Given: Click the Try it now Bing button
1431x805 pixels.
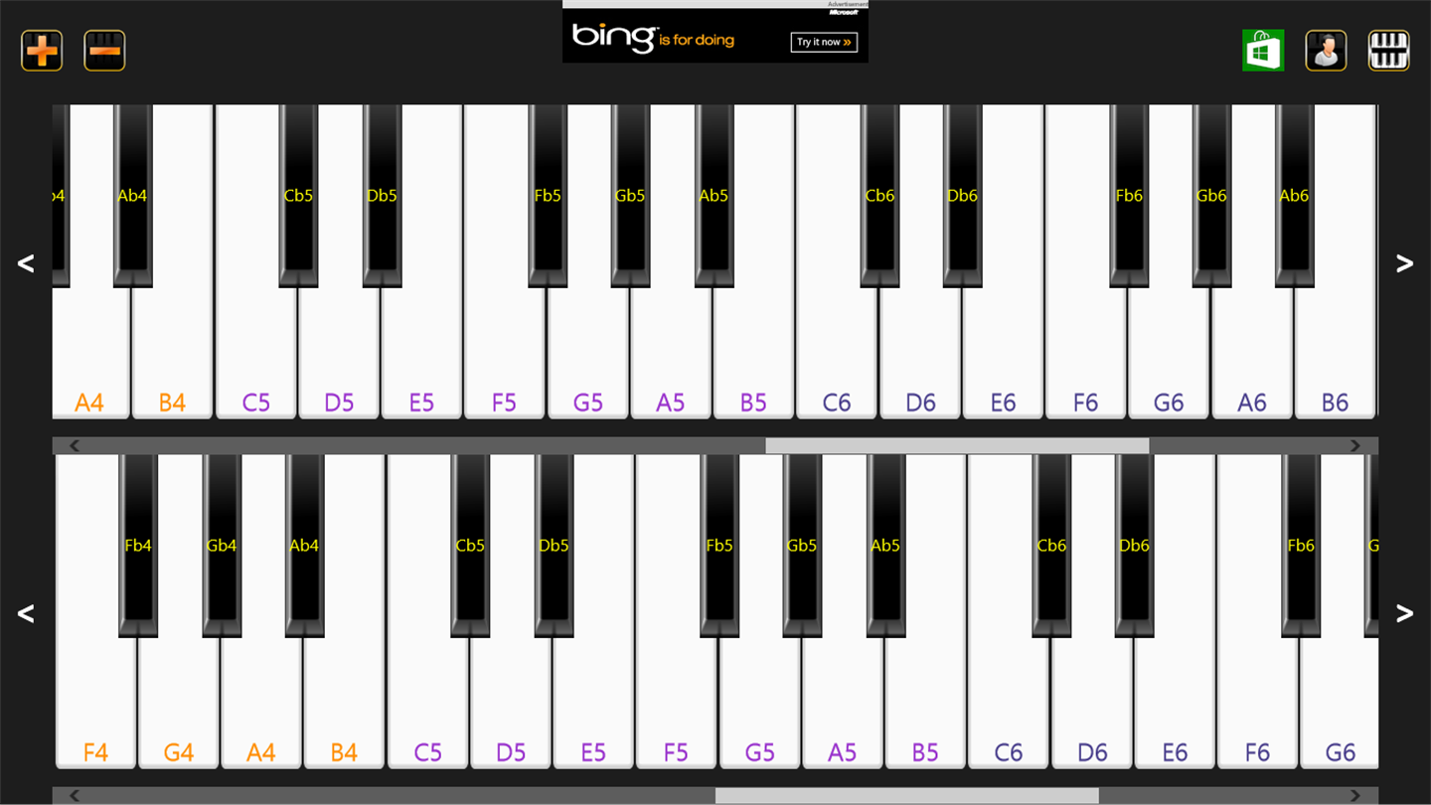Looking at the screenshot, I should [825, 42].
